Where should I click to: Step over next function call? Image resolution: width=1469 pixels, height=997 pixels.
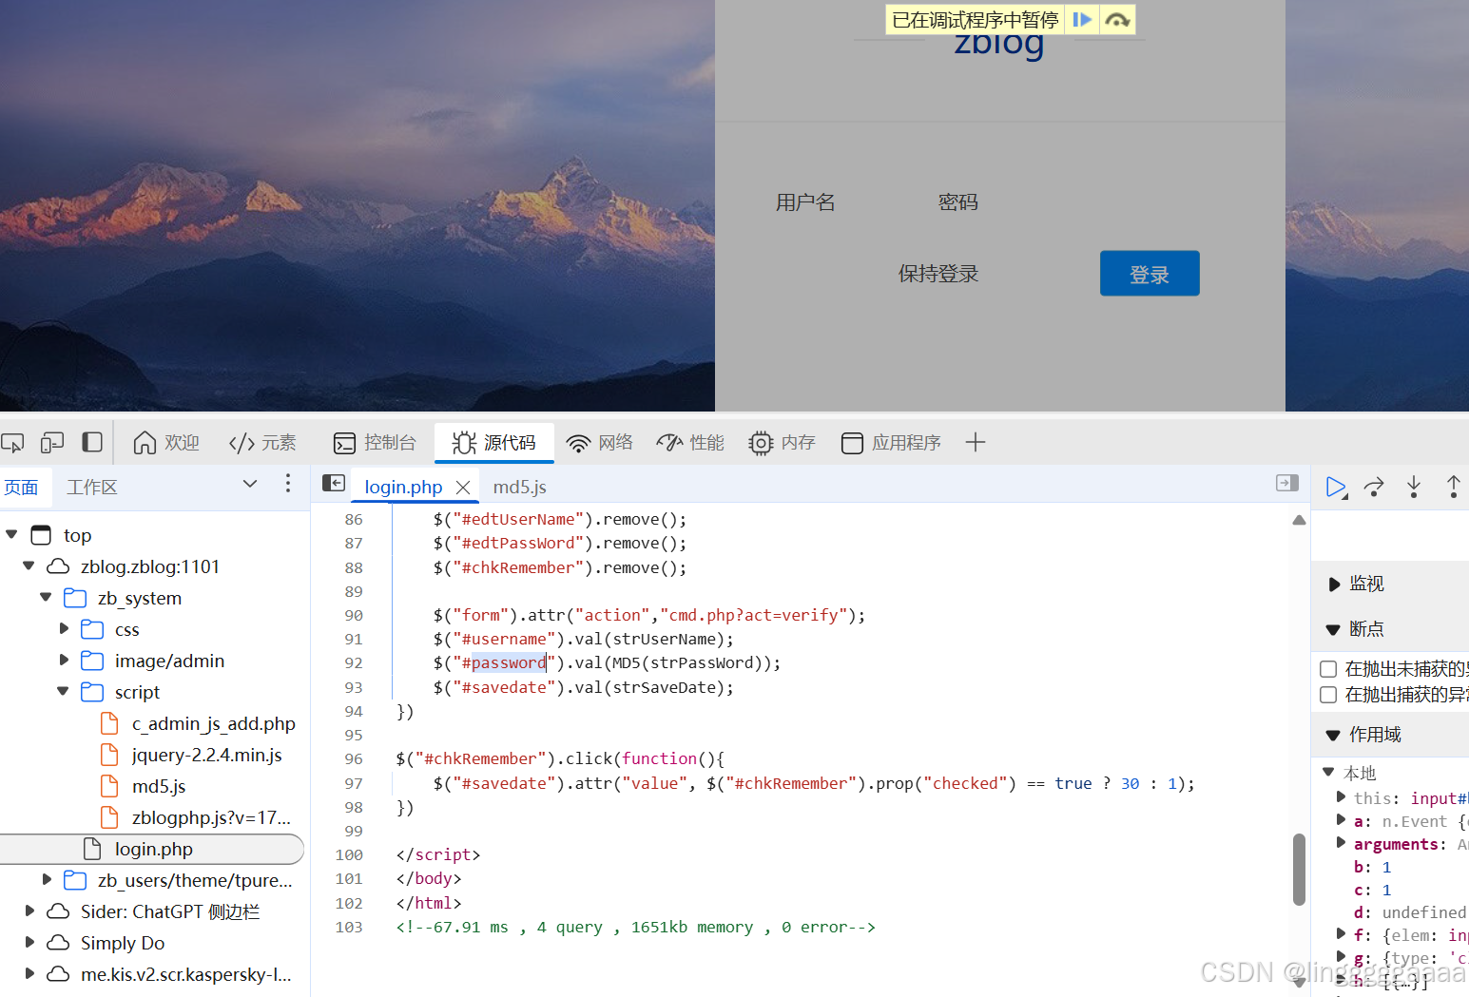coord(1374,487)
